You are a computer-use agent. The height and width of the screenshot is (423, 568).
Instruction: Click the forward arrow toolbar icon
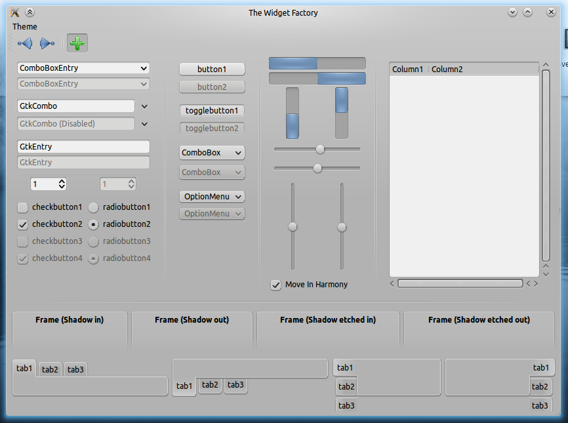tap(47, 44)
